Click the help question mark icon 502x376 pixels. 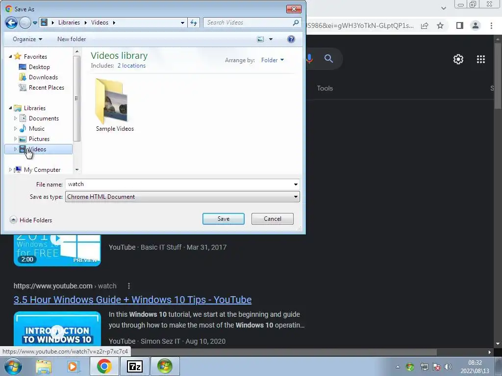(291, 39)
